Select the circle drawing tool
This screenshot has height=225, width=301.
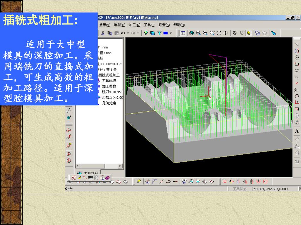tap(297, 57)
